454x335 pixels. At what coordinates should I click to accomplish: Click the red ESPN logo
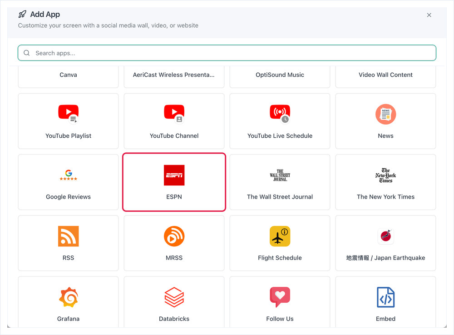[x=174, y=175]
